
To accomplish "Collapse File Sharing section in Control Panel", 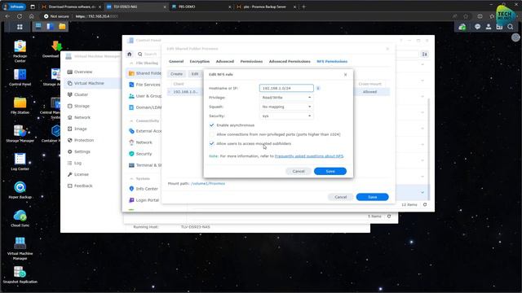I will tap(131, 63).
